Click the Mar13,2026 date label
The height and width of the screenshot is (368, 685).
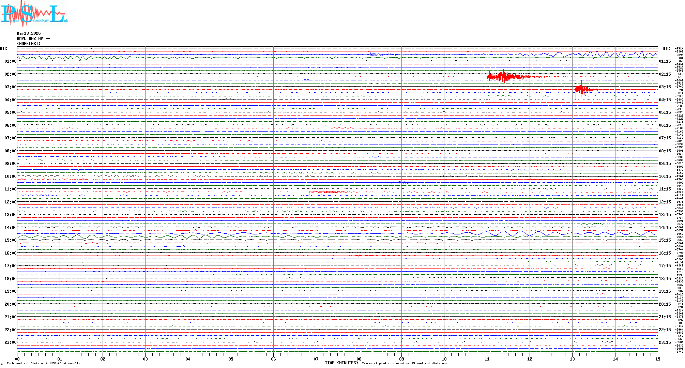point(29,33)
